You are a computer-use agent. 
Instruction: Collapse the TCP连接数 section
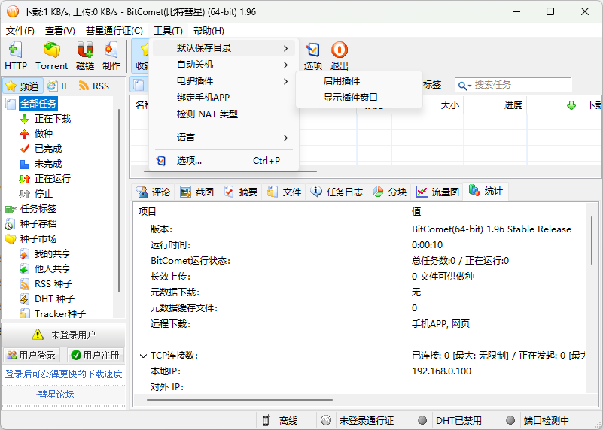click(144, 356)
